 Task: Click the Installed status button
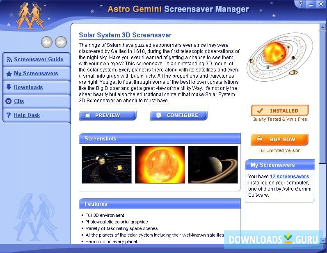tap(280, 110)
